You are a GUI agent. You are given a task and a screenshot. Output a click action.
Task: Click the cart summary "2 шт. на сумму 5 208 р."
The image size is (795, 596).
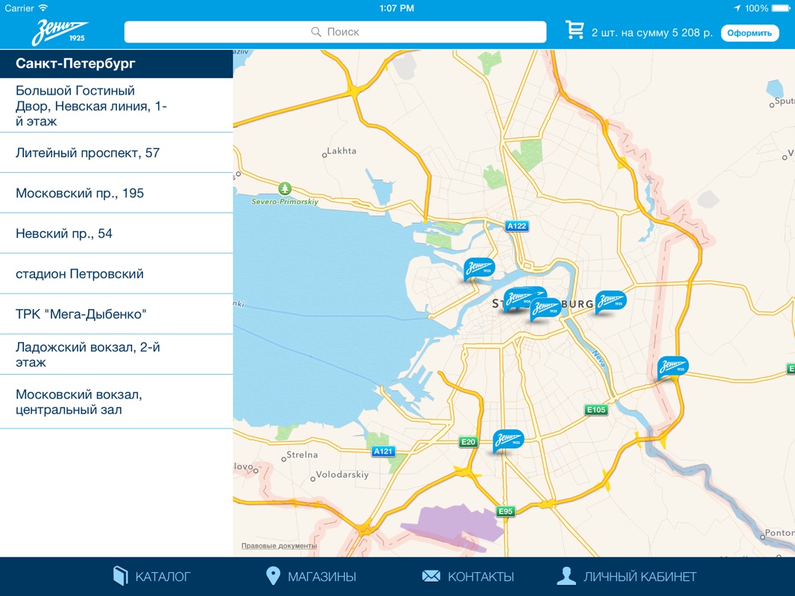click(x=652, y=33)
